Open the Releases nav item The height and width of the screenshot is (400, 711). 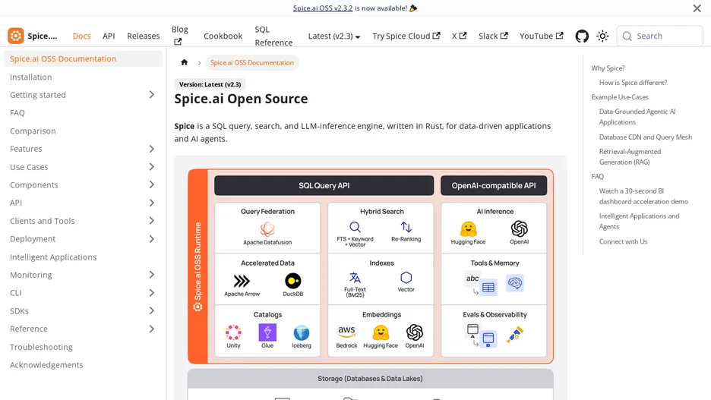pyautogui.click(x=144, y=36)
